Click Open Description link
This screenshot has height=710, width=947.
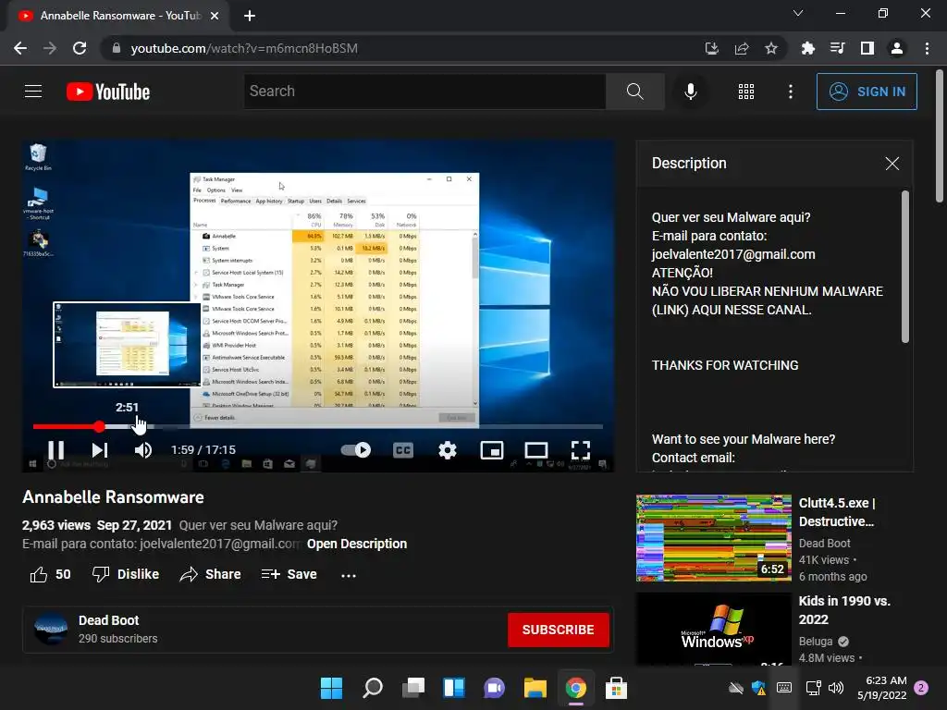(356, 544)
